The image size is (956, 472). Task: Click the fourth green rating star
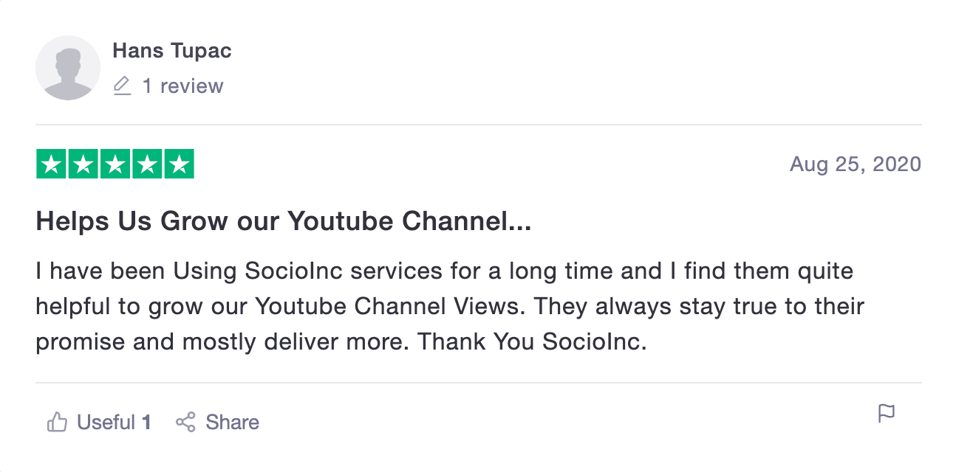[147, 164]
